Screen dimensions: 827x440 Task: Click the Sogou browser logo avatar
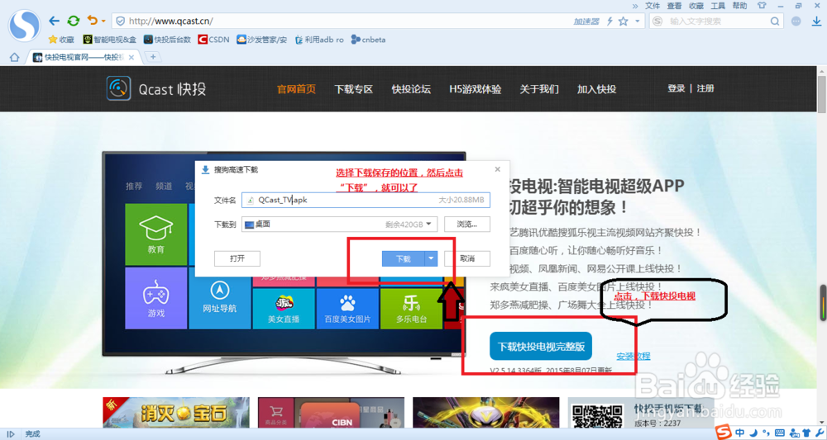click(x=24, y=26)
